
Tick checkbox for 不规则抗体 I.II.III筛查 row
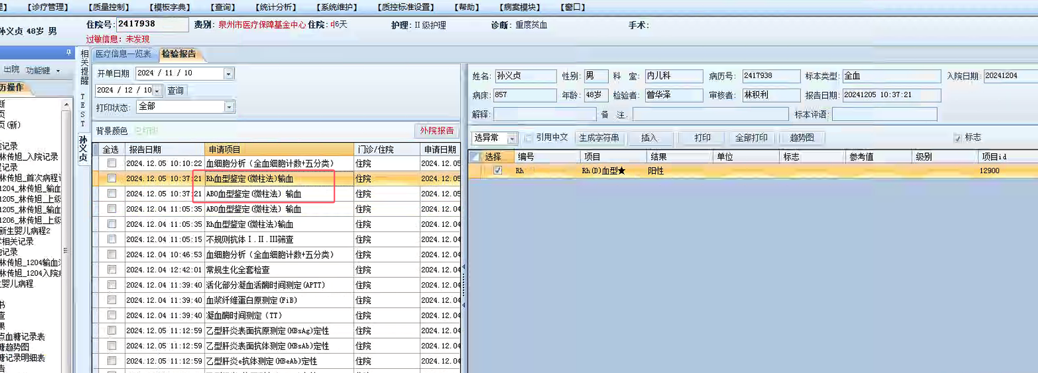coord(111,239)
